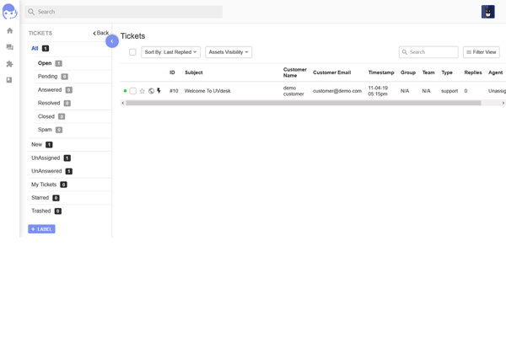Expand the Assets Visibility dropdown
The height and width of the screenshot is (337, 506).
pos(229,52)
